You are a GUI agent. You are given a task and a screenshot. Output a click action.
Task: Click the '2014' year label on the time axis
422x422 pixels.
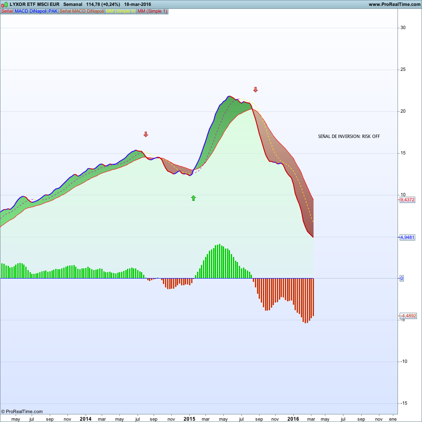tap(85, 419)
